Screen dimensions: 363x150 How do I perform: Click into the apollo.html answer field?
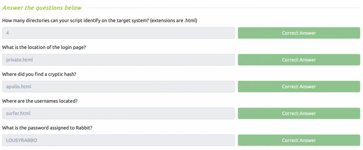118,87
